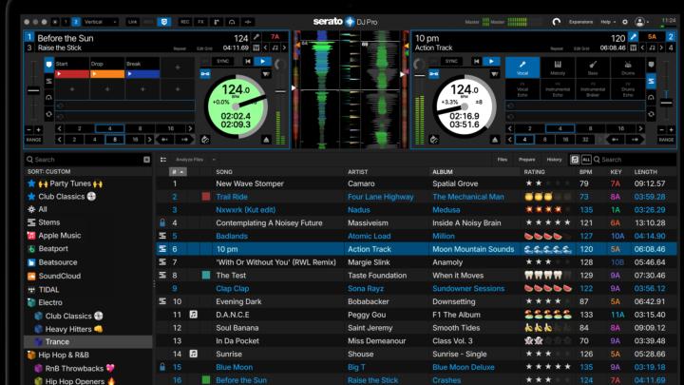Toggle the blue key lock icon on left deck

tap(205, 74)
